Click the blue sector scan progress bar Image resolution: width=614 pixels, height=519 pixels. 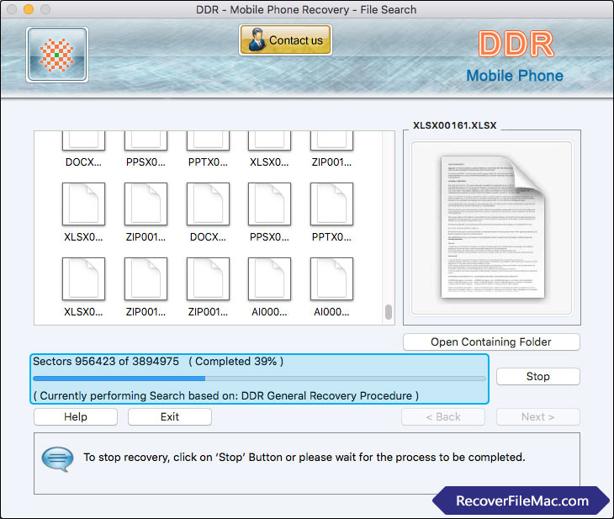(x=259, y=379)
